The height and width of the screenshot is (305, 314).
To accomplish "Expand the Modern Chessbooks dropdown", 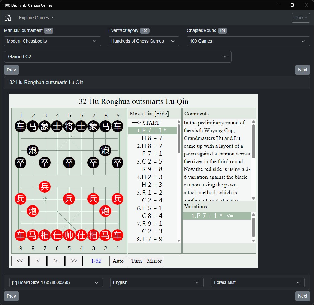I will point(53,41).
